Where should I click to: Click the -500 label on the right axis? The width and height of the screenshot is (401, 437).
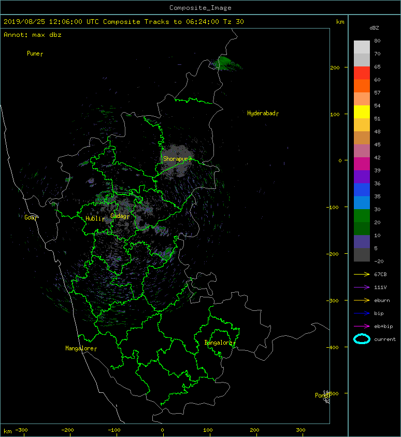point(332,393)
